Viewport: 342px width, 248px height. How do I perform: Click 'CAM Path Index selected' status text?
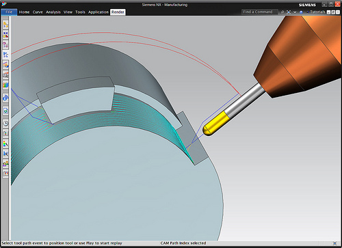point(183,243)
